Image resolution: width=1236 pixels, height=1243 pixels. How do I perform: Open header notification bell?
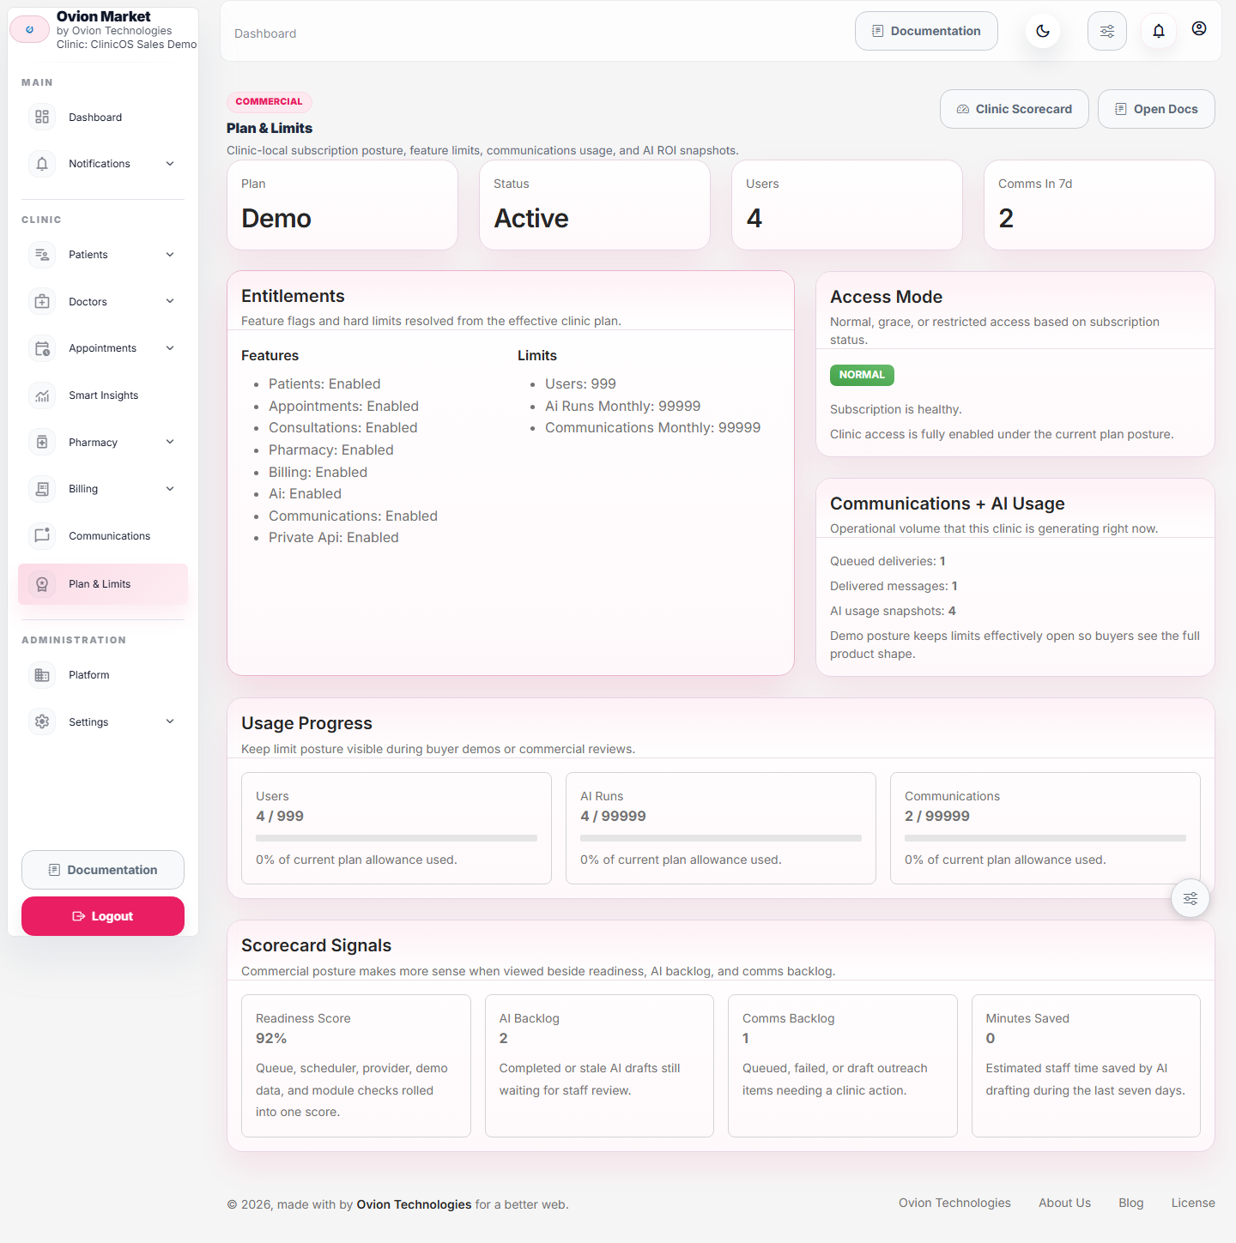pos(1159,31)
